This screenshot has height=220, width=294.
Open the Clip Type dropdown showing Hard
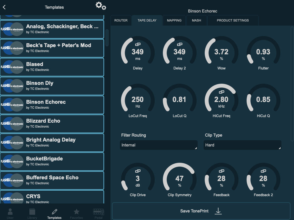(242, 145)
